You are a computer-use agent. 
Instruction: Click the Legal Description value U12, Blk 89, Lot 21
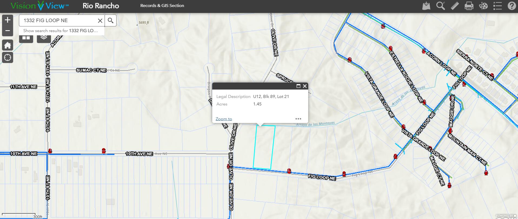pyautogui.click(x=271, y=97)
